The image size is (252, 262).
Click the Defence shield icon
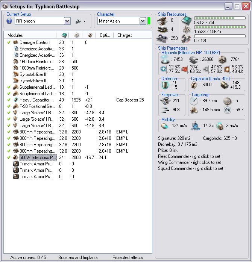(x=164, y=85)
